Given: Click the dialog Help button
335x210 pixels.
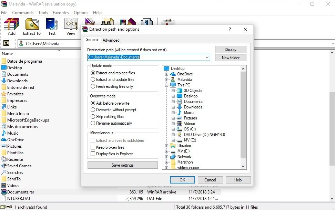Looking at the screenshot, I should pyautogui.click(x=238, y=180).
